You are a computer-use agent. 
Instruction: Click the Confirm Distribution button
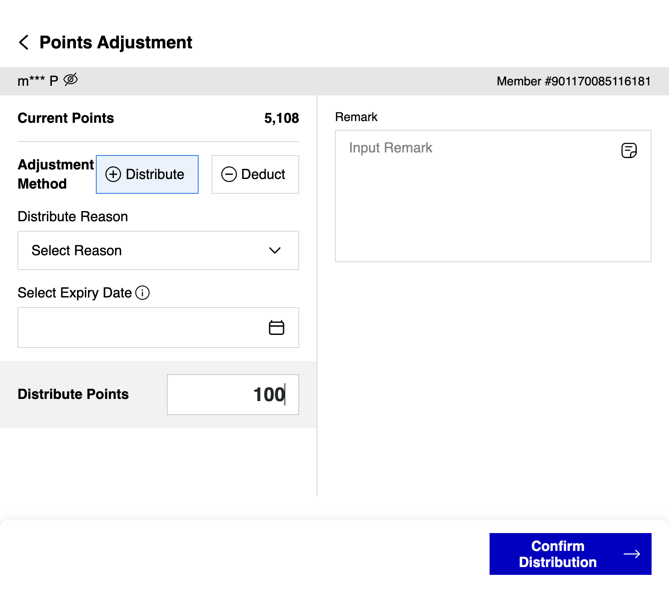pyautogui.click(x=571, y=554)
